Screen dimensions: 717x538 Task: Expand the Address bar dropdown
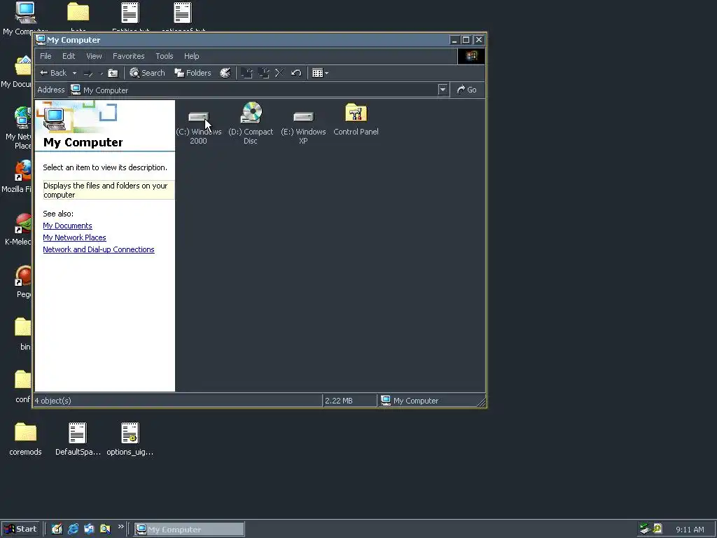coord(443,90)
